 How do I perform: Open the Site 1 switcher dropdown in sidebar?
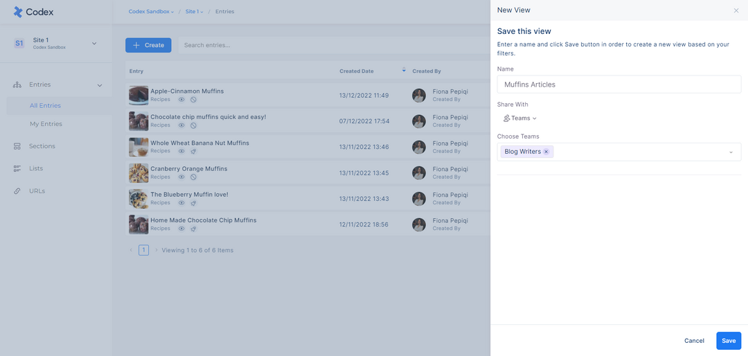click(x=94, y=44)
